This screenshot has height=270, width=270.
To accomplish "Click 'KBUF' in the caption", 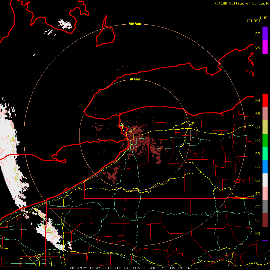I will [154, 268].
